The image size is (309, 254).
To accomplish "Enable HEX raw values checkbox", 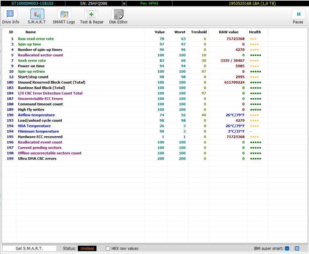I will point(108,249).
